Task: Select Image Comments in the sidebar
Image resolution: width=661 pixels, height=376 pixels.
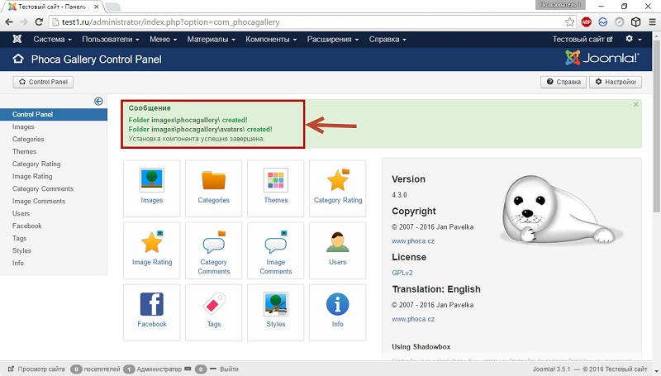Action: click(x=38, y=201)
